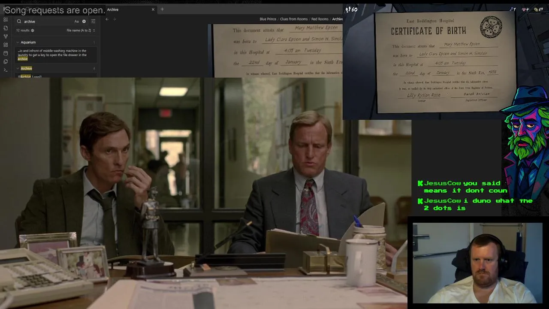Open the file list icon in Obsidian ribbon
Screen dimensions: 549x309
[6, 20]
